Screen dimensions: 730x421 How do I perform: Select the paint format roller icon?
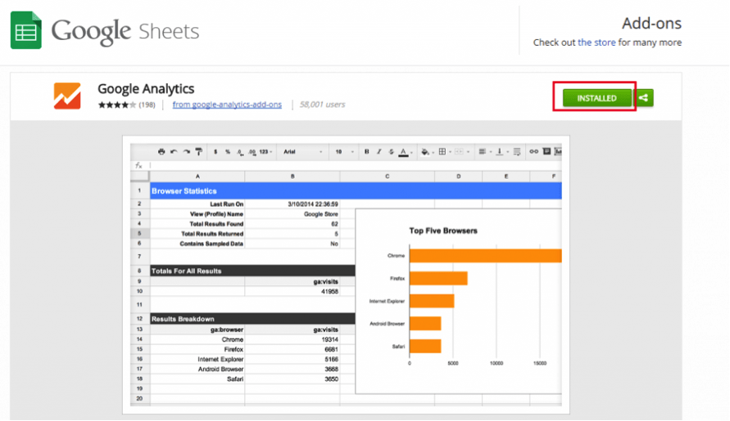[199, 151]
